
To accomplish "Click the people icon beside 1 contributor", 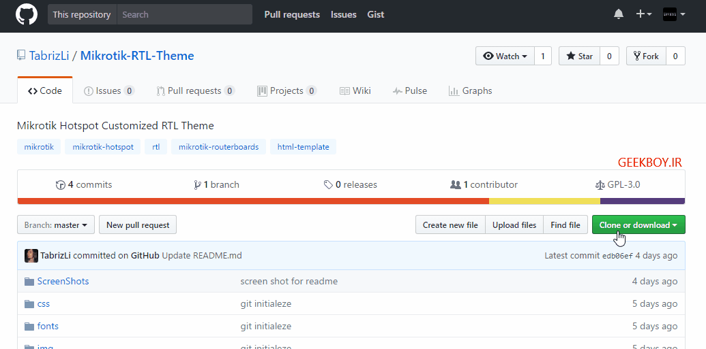I will click(455, 185).
